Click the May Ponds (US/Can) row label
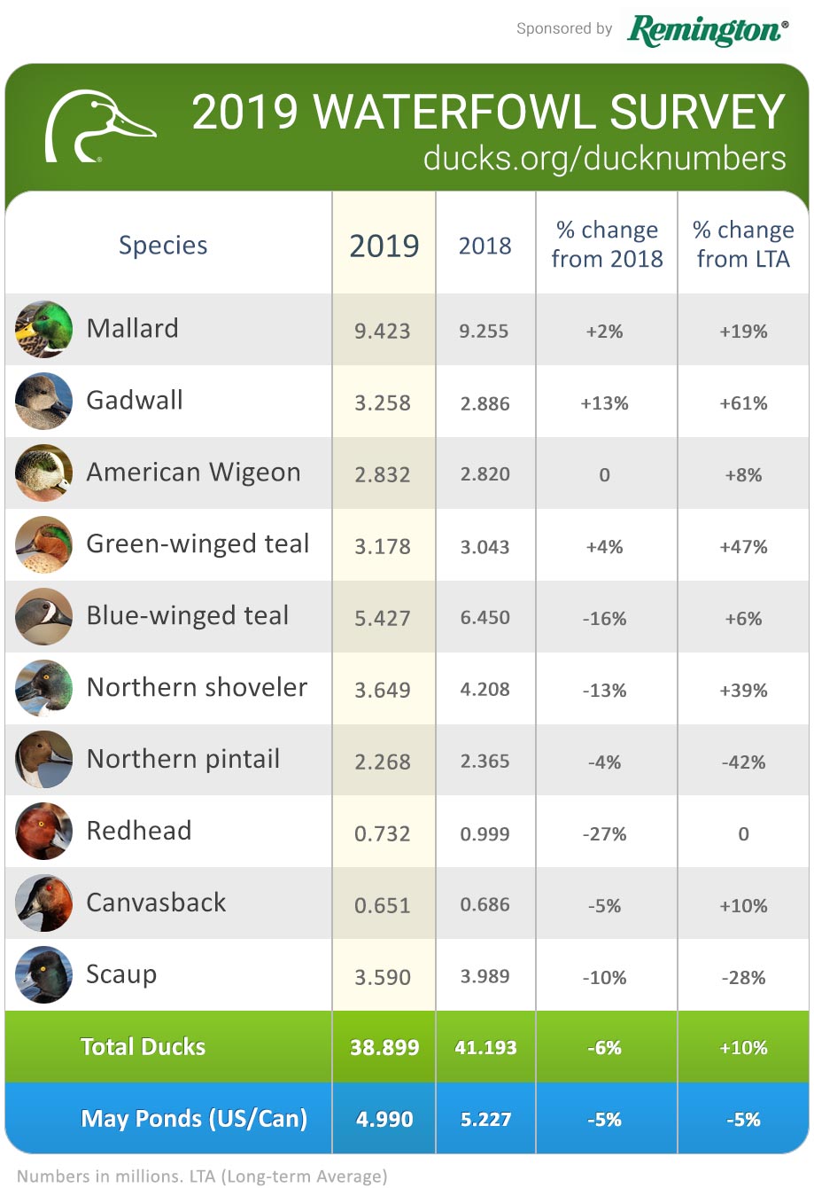 (194, 1119)
